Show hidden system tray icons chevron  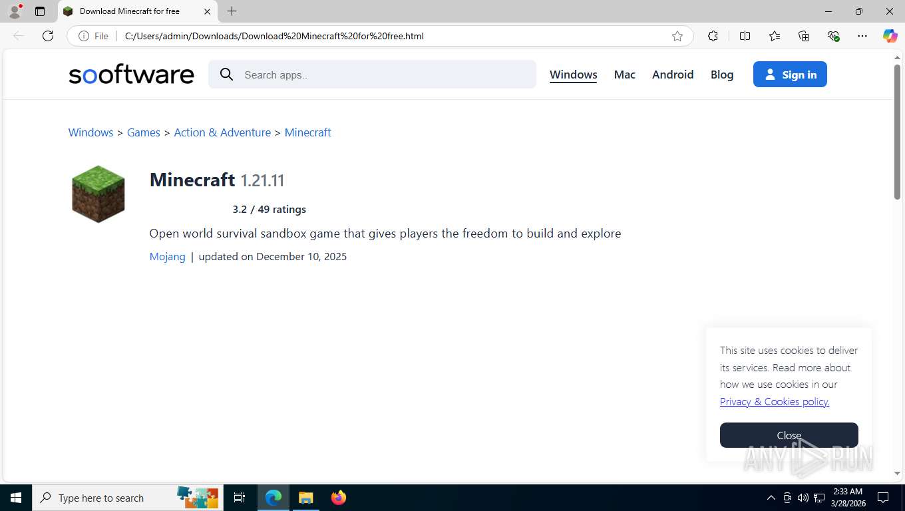tap(771, 498)
